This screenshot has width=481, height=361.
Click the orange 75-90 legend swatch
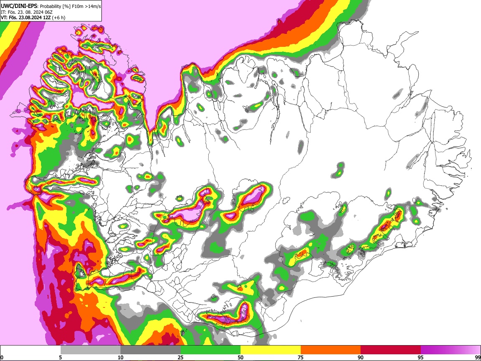(x=330, y=350)
